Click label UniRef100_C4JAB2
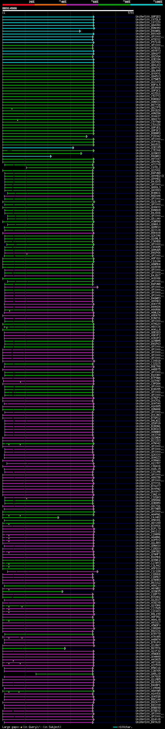This screenshot has width=165, height=729. [148, 517]
